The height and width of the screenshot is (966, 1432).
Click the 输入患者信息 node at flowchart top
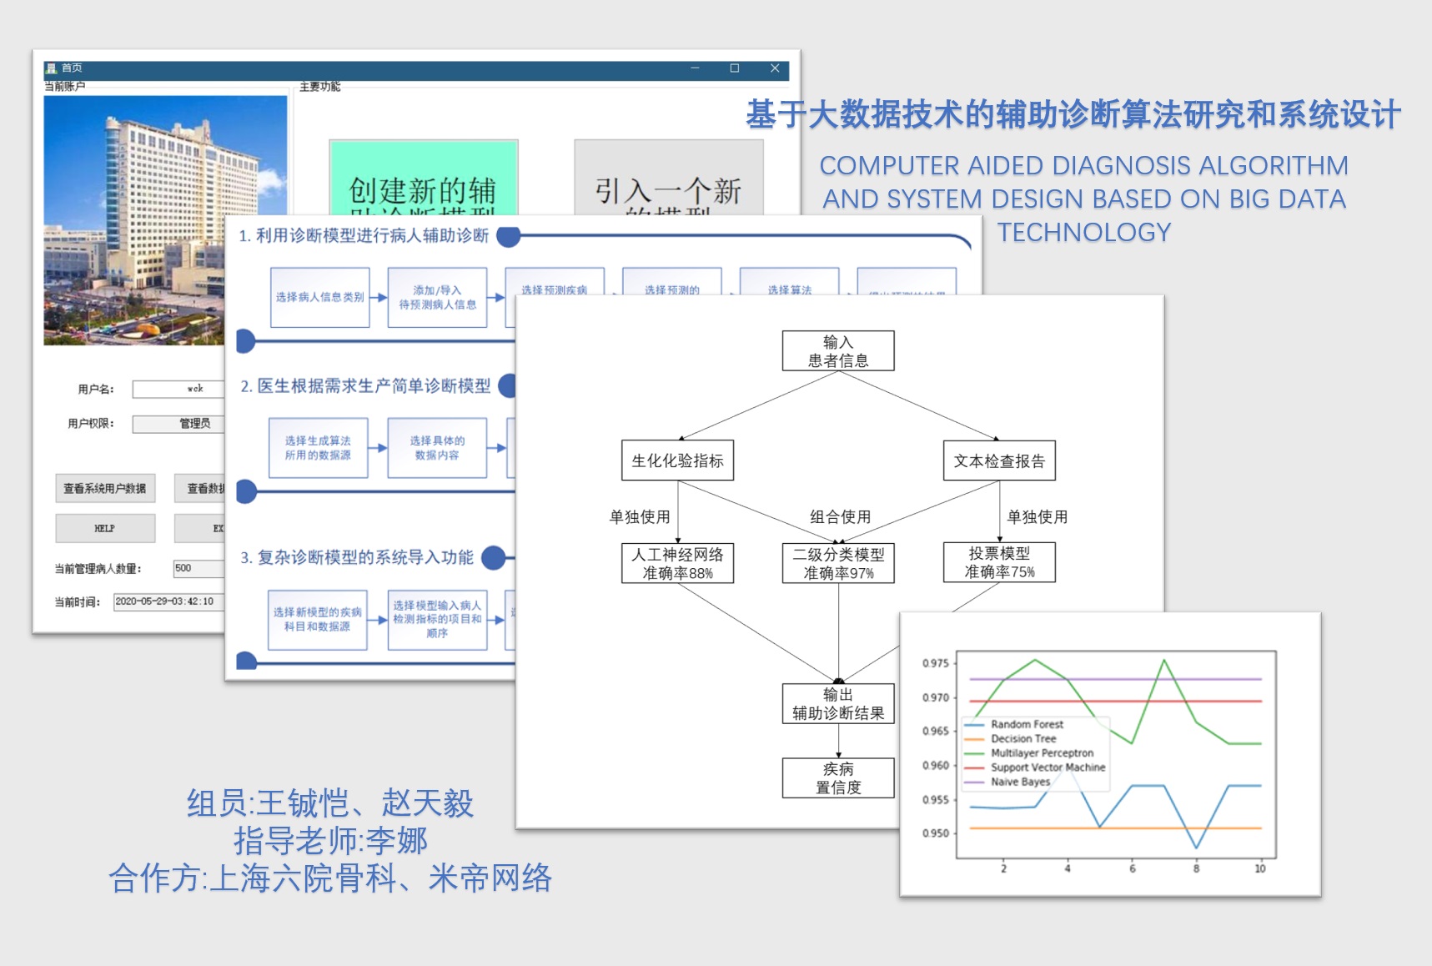point(838,351)
